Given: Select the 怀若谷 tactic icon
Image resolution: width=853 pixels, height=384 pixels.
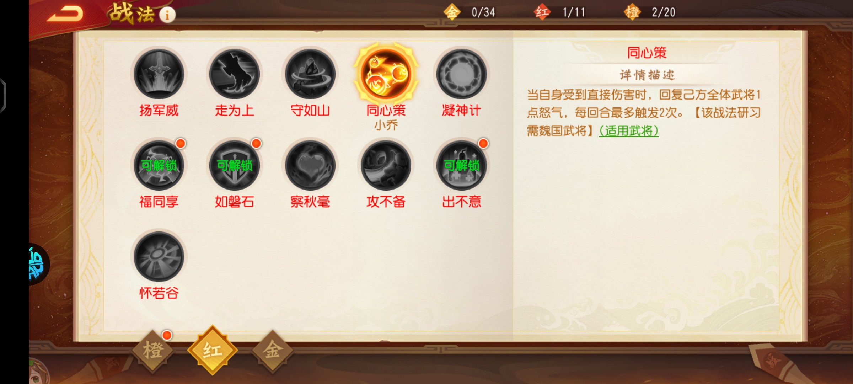Looking at the screenshot, I should point(159,257).
